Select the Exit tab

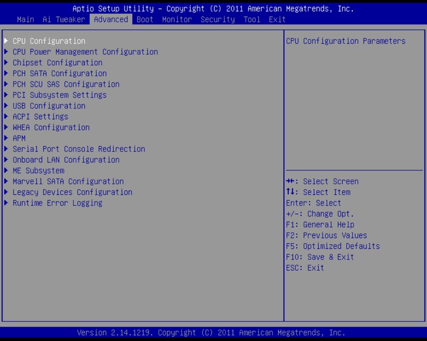click(x=277, y=19)
